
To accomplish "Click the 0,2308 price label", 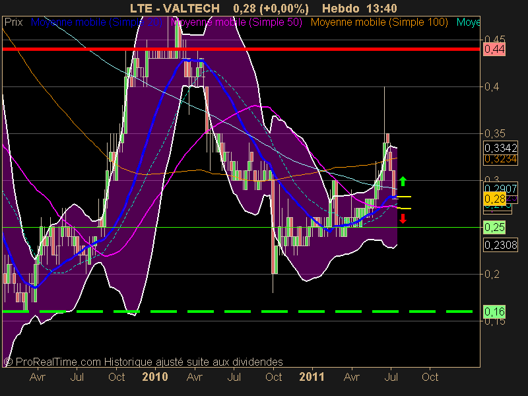I will (500, 245).
